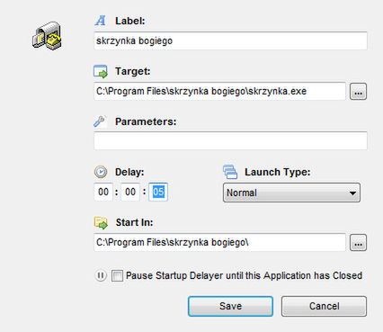Image resolution: width=383 pixels, height=332 pixels.
Task: Click the empty Parameters field
Action: [230, 140]
